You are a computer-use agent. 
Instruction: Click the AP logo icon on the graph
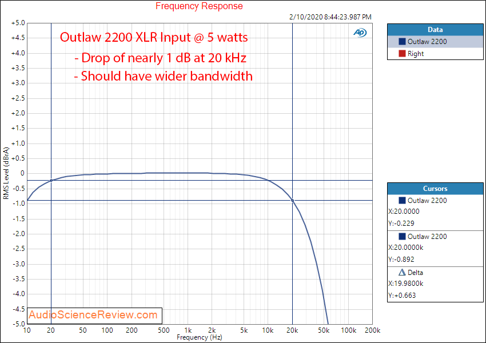click(x=360, y=33)
